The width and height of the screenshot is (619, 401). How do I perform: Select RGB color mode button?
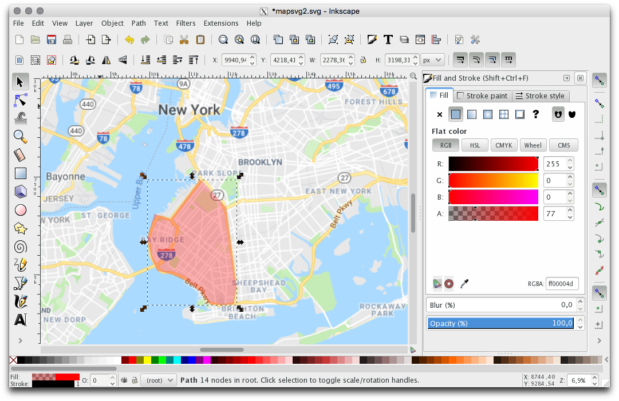click(x=445, y=145)
